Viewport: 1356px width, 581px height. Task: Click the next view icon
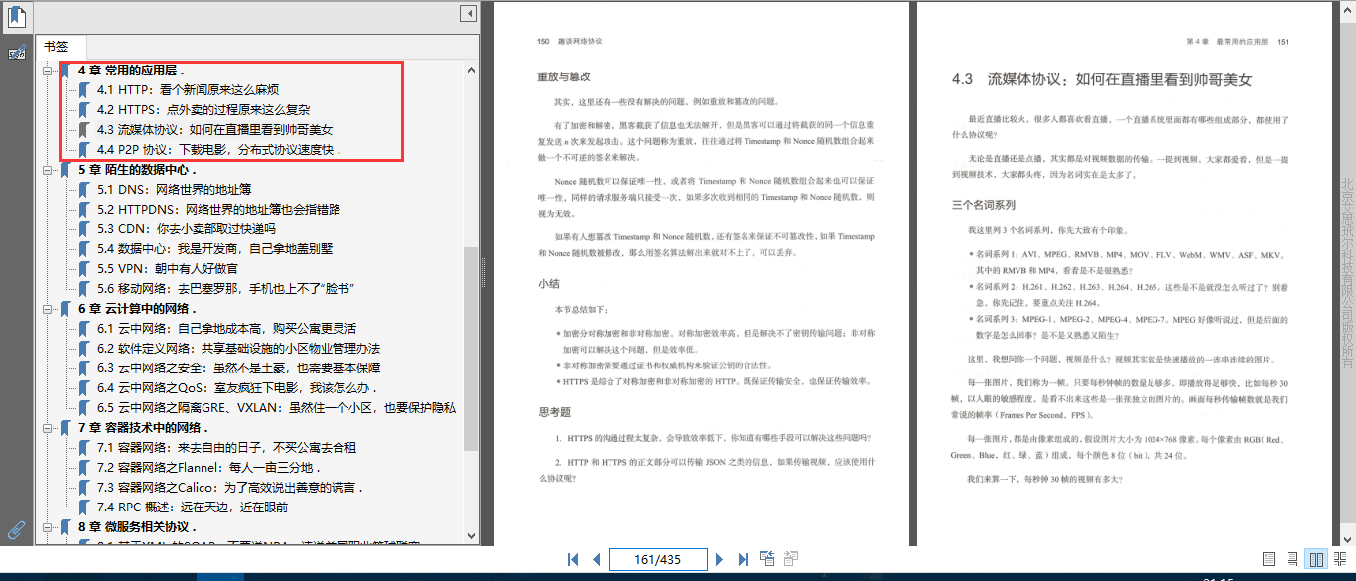point(791,559)
